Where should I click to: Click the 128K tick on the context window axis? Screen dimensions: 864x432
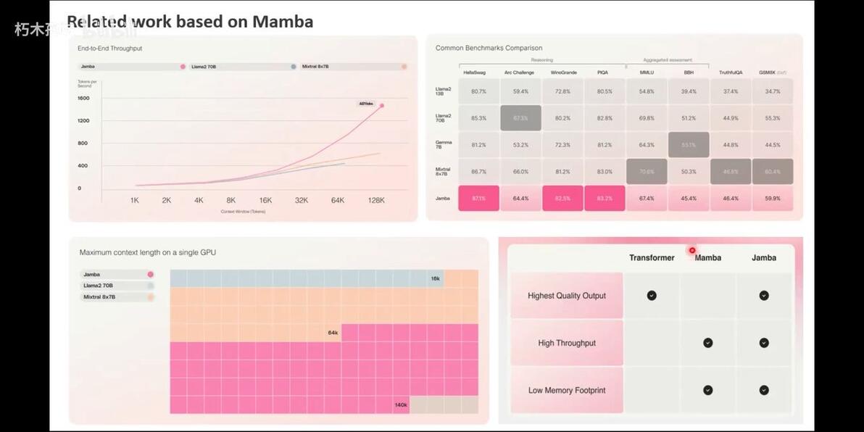pyautogui.click(x=376, y=200)
